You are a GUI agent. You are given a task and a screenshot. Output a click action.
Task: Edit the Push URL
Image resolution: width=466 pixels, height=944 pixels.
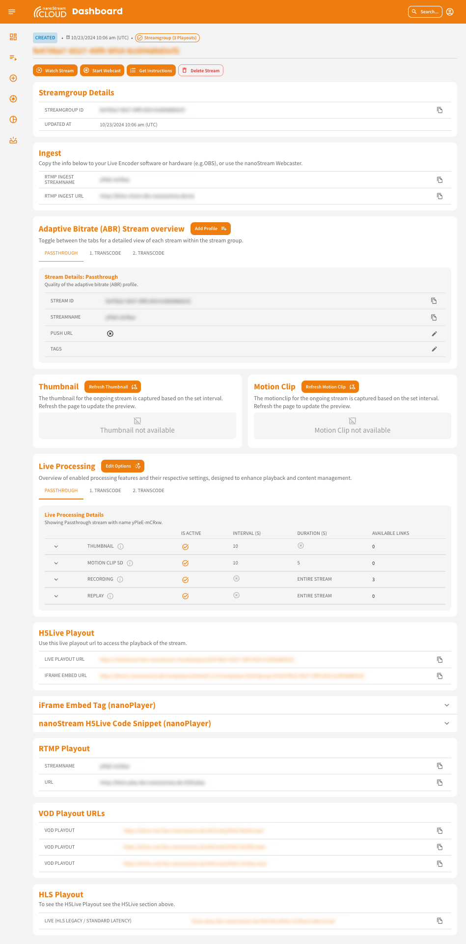[x=434, y=334]
